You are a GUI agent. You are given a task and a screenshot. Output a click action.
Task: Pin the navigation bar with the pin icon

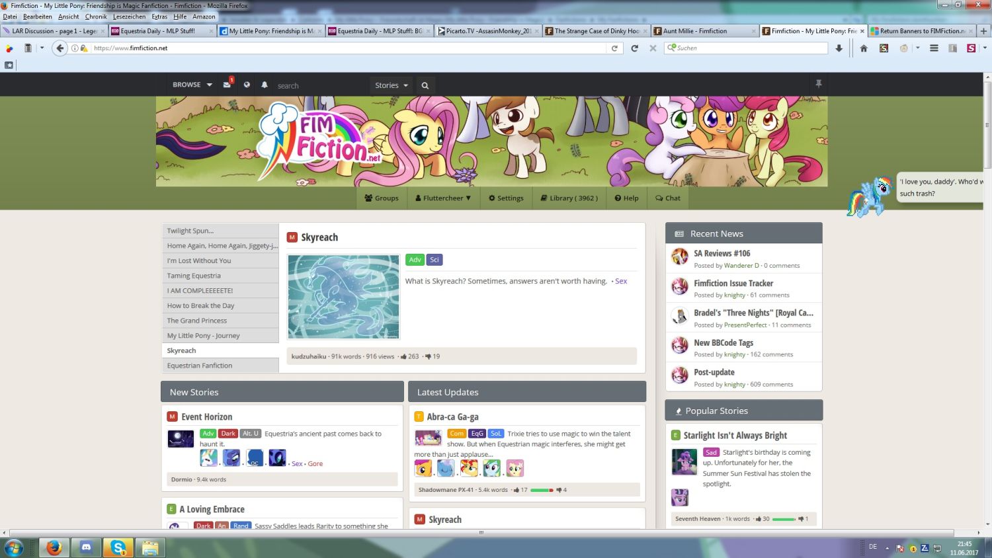tap(819, 84)
